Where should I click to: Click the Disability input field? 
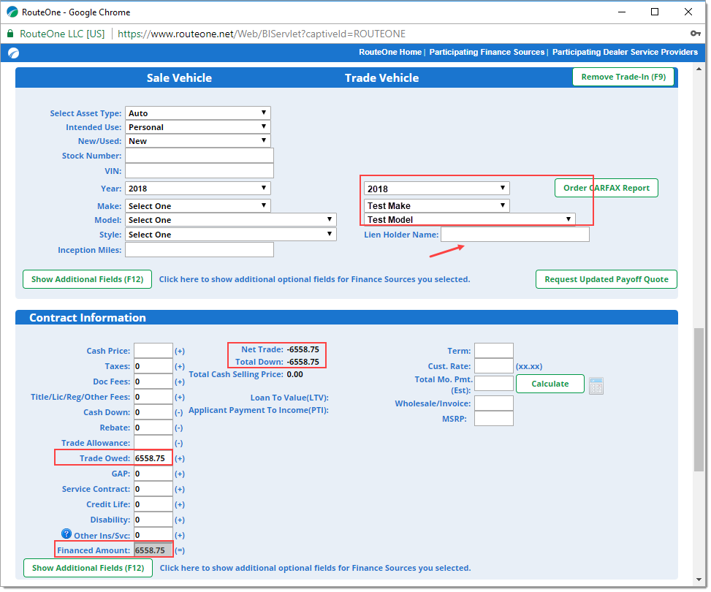153,520
